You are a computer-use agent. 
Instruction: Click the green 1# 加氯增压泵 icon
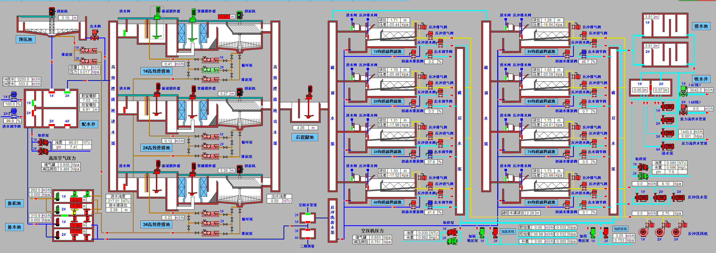tap(482, 233)
